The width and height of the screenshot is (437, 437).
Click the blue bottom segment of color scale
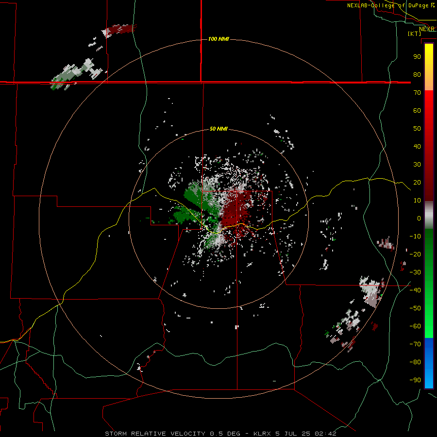click(429, 363)
